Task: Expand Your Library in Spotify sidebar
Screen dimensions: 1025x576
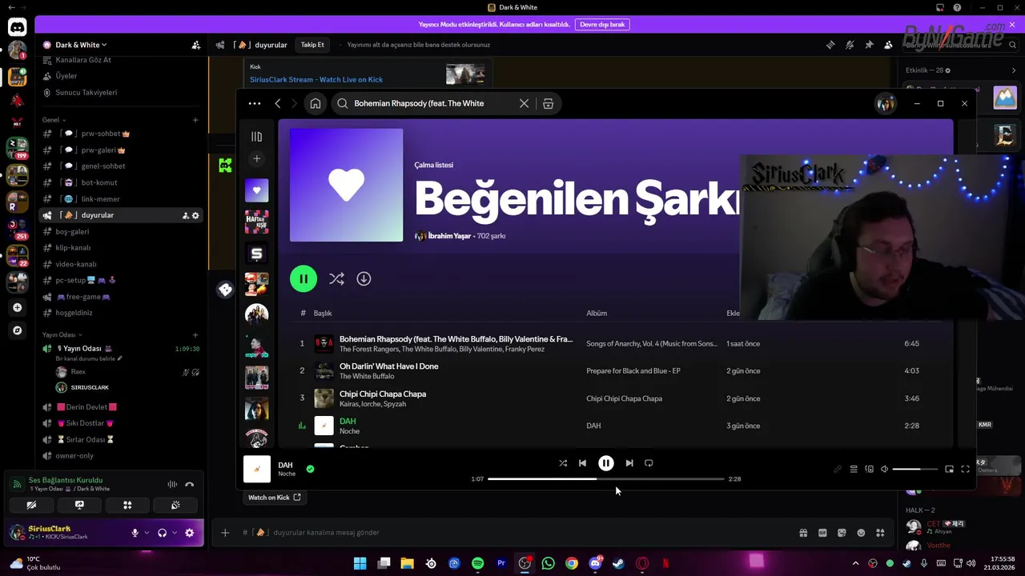Action: tap(256, 137)
